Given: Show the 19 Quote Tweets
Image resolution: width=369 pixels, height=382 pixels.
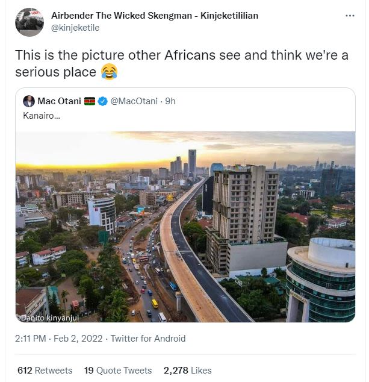Looking at the screenshot, I should [118, 371].
